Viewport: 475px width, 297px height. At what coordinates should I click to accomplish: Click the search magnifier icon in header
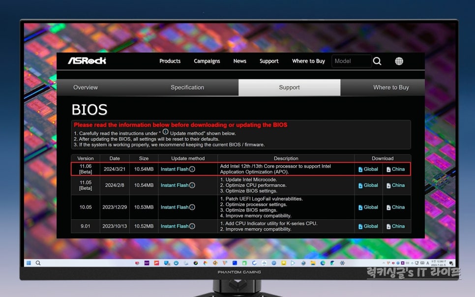pos(377,61)
